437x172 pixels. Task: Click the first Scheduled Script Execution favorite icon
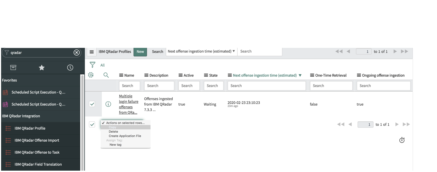point(5,92)
